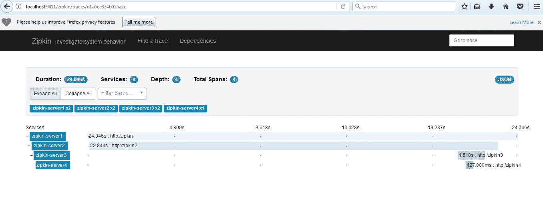
Task: Open the Pocket icon in toolbar
Action: tap(520, 6)
